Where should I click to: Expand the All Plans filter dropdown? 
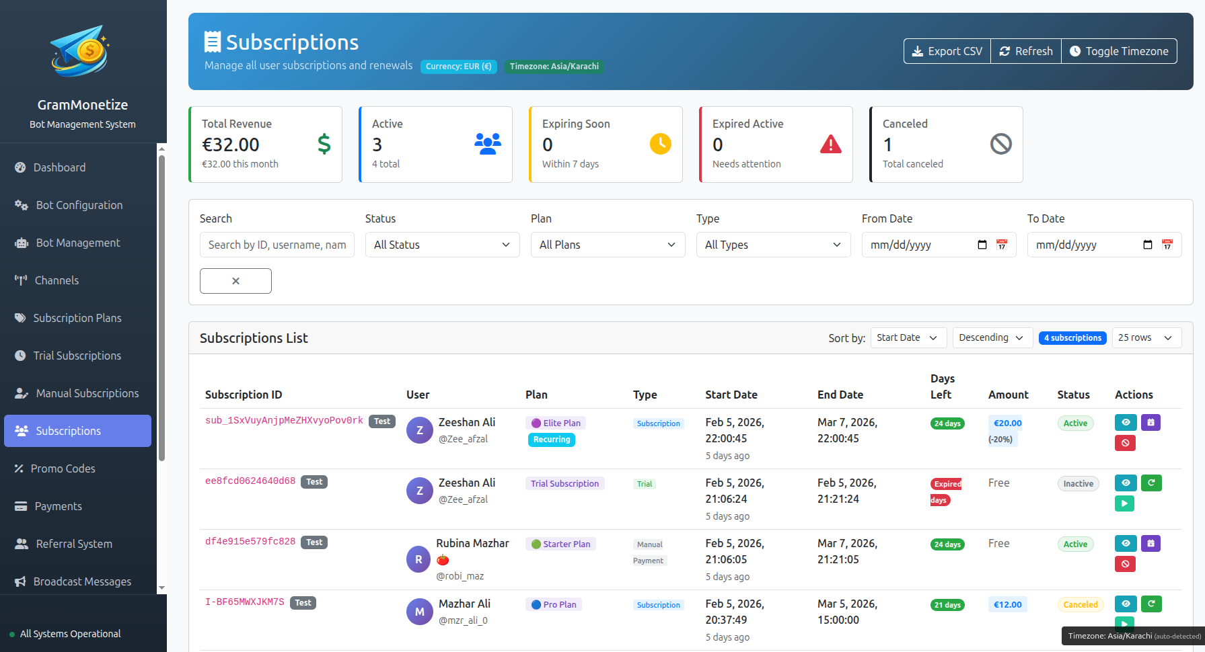click(607, 245)
